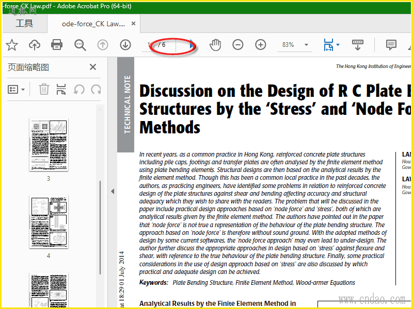Zoom out with the minus icon
This screenshot has width=413, height=309.
pos(237,45)
